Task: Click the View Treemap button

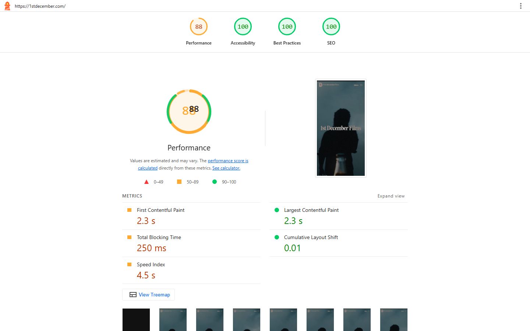Action: pyautogui.click(x=148, y=295)
